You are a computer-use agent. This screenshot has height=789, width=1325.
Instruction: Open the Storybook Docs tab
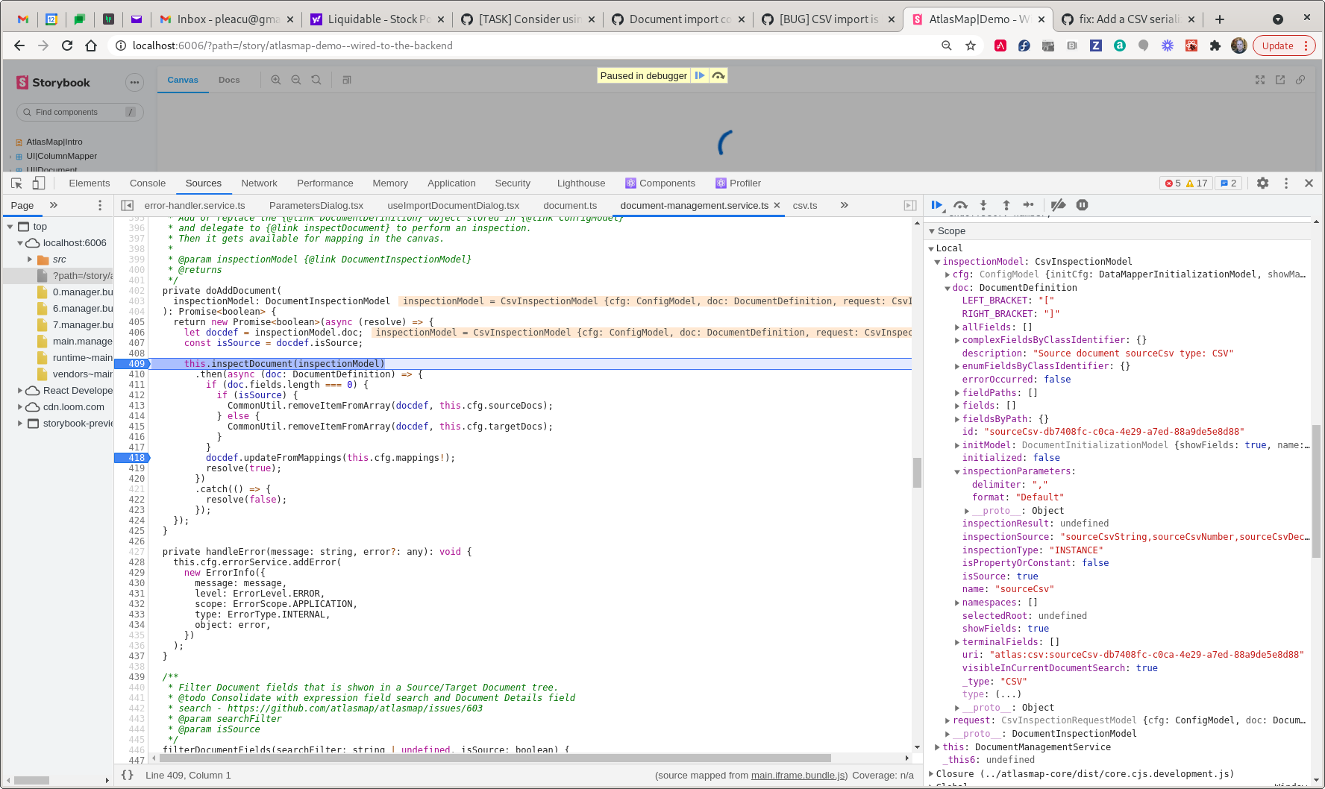[x=229, y=79]
